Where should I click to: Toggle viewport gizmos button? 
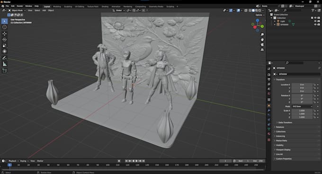click(231, 10)
